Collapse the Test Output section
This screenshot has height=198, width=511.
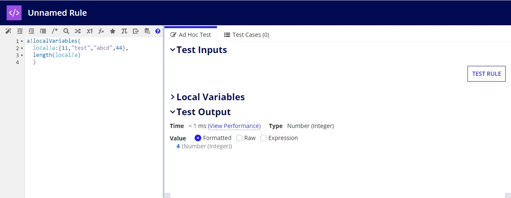click(x=173, y=112)
